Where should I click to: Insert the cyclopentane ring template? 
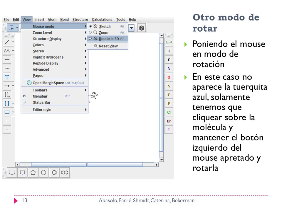coord(33,173)
